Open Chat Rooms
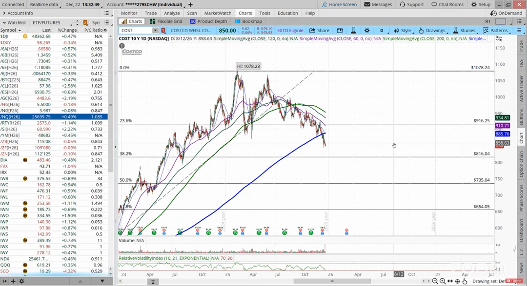Screen dimensions: 527x286 coord(447,4)
